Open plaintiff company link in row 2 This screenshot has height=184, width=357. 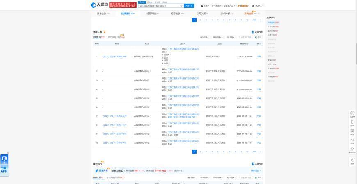[x=183, y=70]
